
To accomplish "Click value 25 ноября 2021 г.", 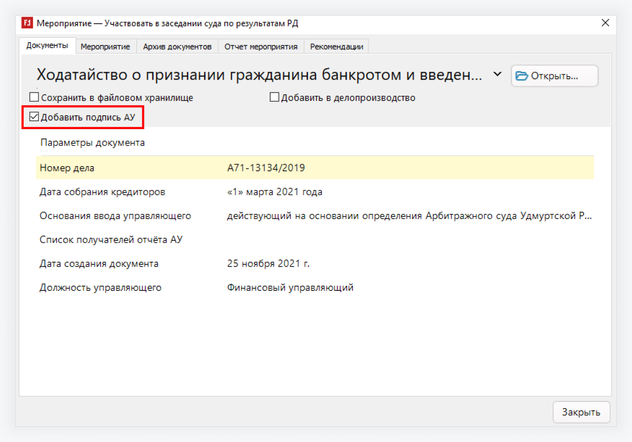I will pyautogui.click(x=268, y=264).
